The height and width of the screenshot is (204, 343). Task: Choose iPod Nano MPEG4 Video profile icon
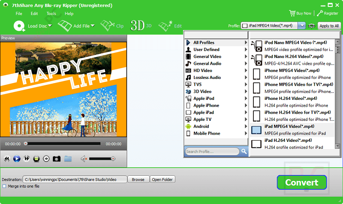coord(256,46)
